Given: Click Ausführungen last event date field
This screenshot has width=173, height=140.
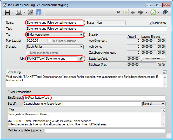Looking at the screenshot, I should [x=149, y=41].
